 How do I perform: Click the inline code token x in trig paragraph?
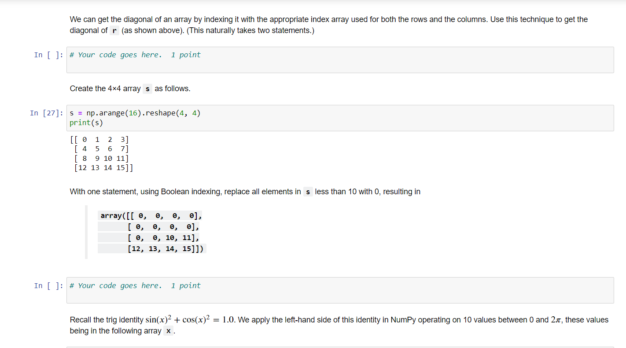[167, 331]
